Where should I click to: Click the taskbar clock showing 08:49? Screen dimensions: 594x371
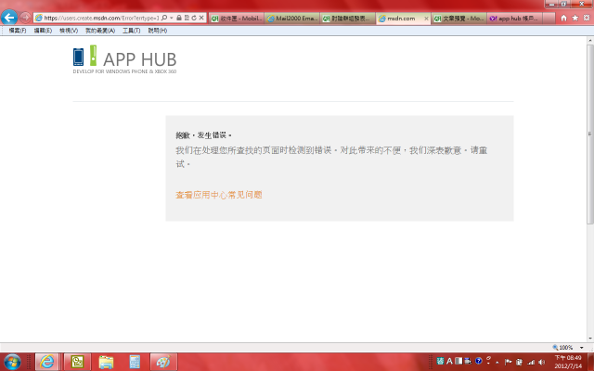568,362
